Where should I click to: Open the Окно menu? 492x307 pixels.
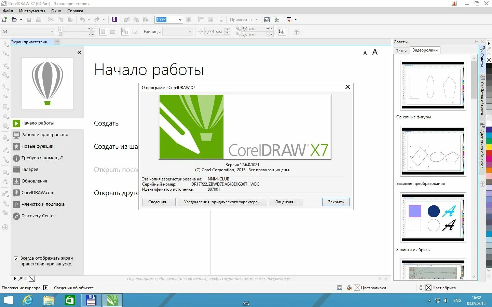coord(56,11)
